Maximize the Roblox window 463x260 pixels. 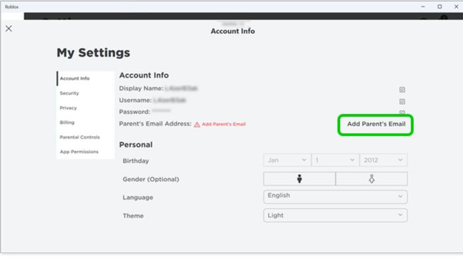tap(439, 7)
